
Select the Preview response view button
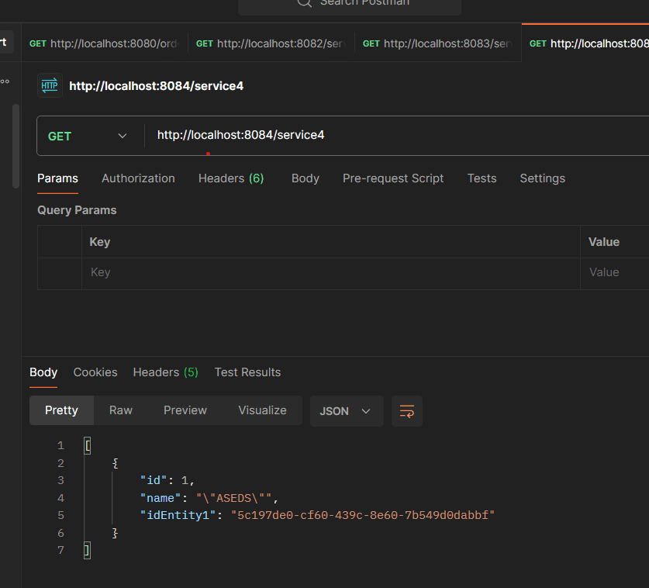pyautogui.click(x=185, y=410)
